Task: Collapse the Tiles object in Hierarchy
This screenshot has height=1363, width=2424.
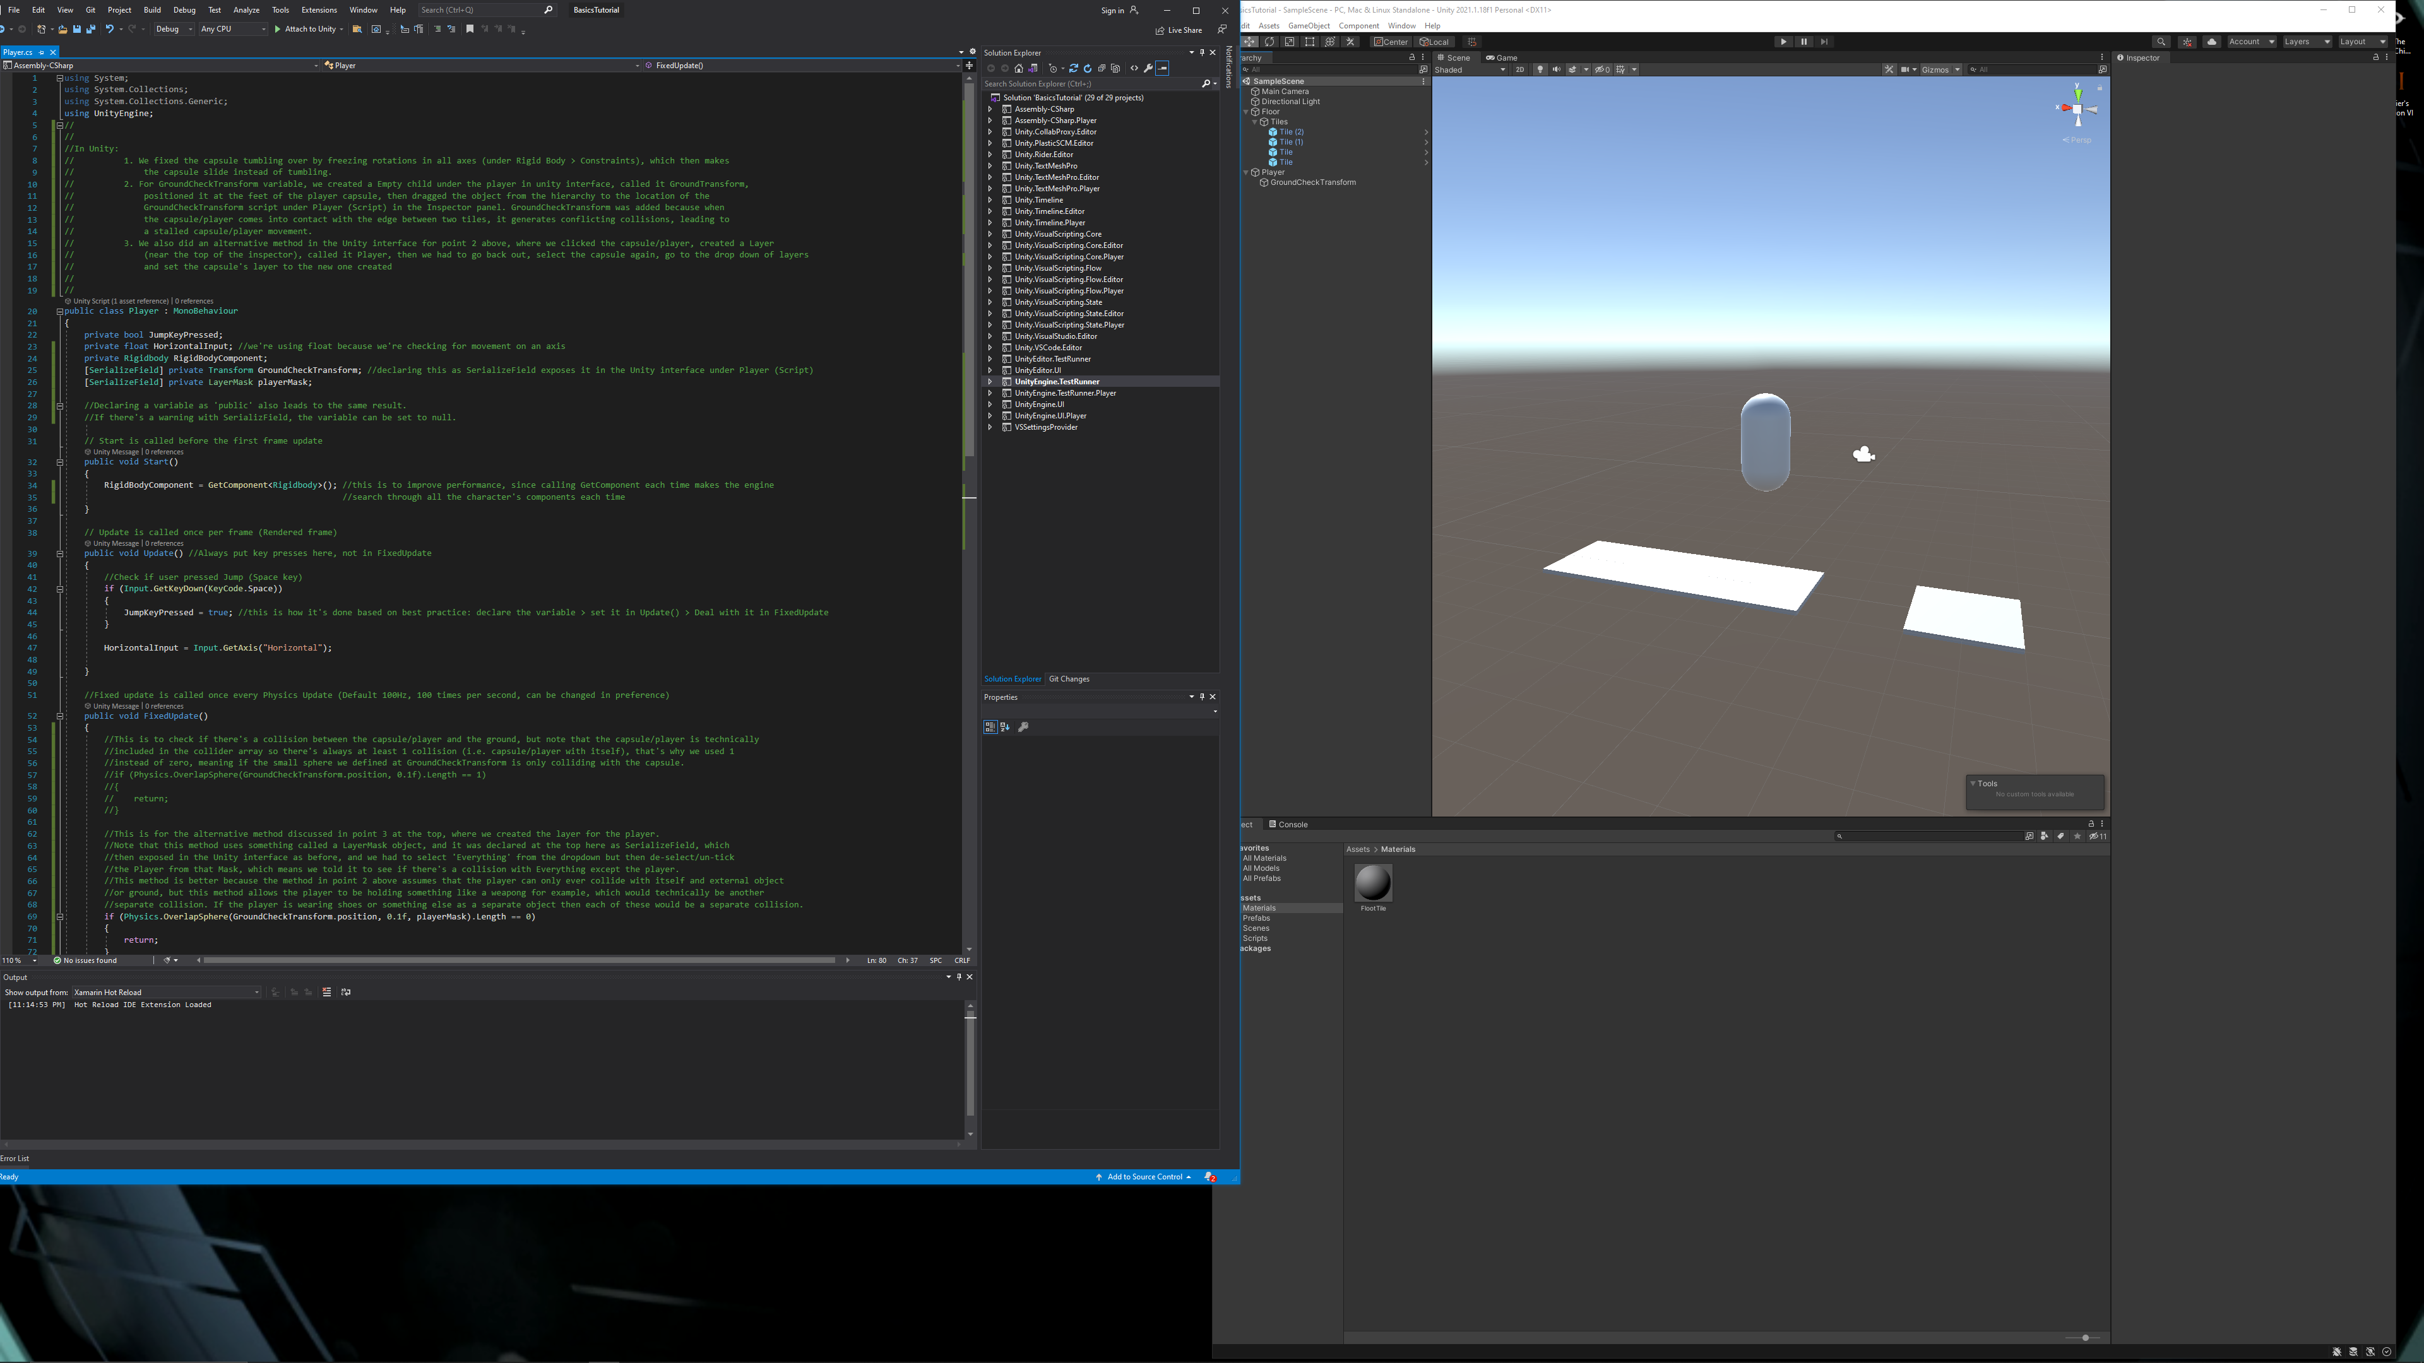Action: coord(1256,122)
